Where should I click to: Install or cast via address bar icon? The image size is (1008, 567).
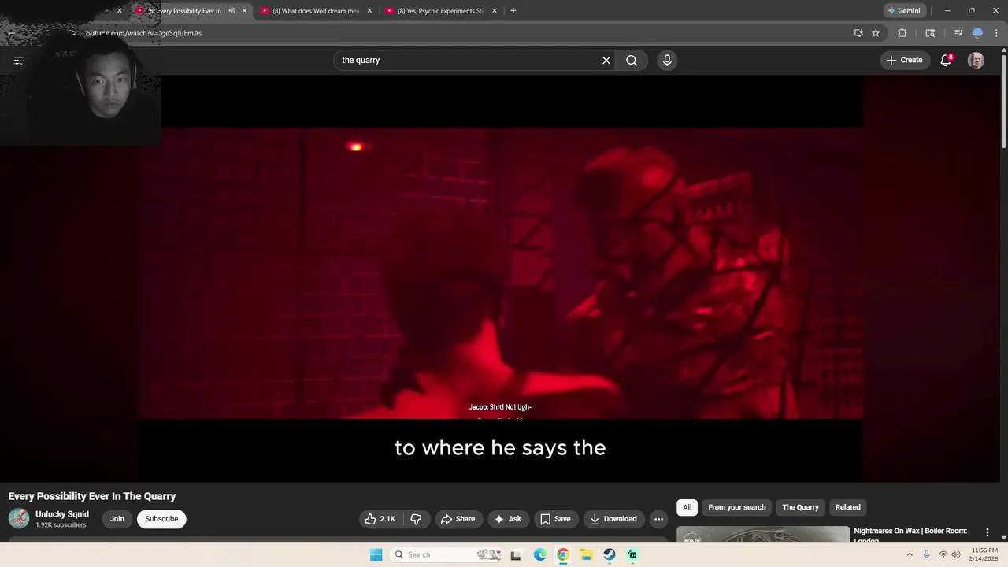[x=858, y=33]
